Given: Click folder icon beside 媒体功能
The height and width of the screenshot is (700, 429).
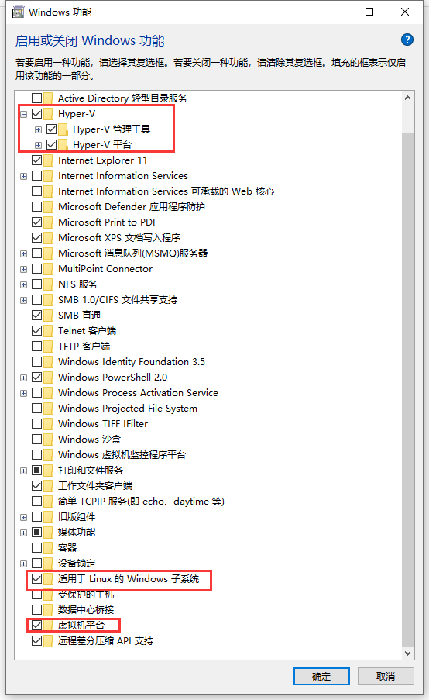Looking at the screenshot, I should point(49,532).
